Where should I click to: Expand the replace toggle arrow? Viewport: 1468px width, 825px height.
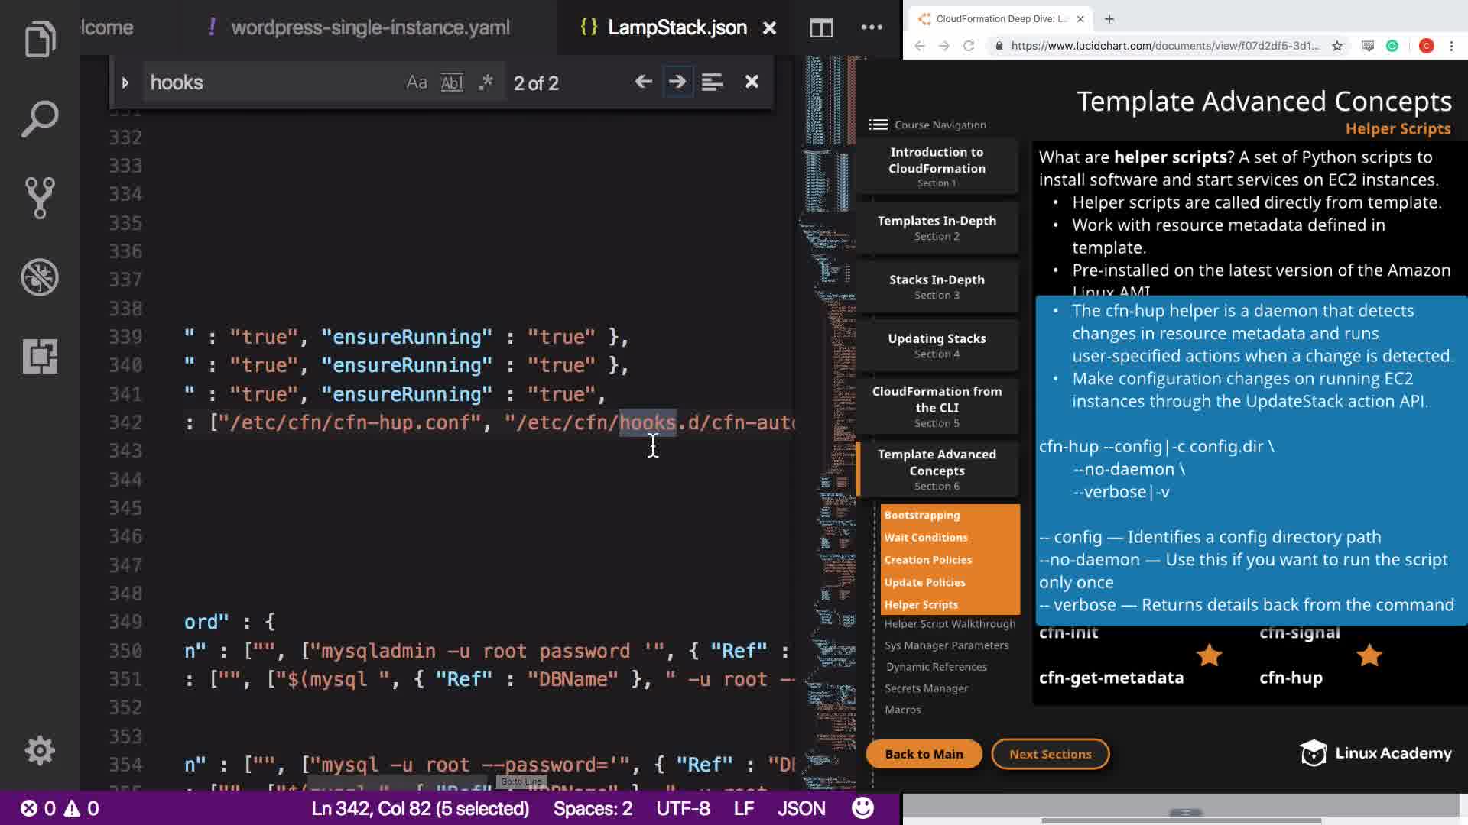[x=125, y=82]
